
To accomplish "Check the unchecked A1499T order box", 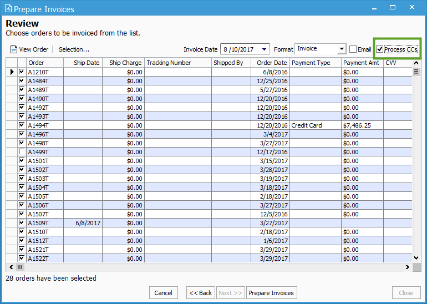I will coord(22,151).
